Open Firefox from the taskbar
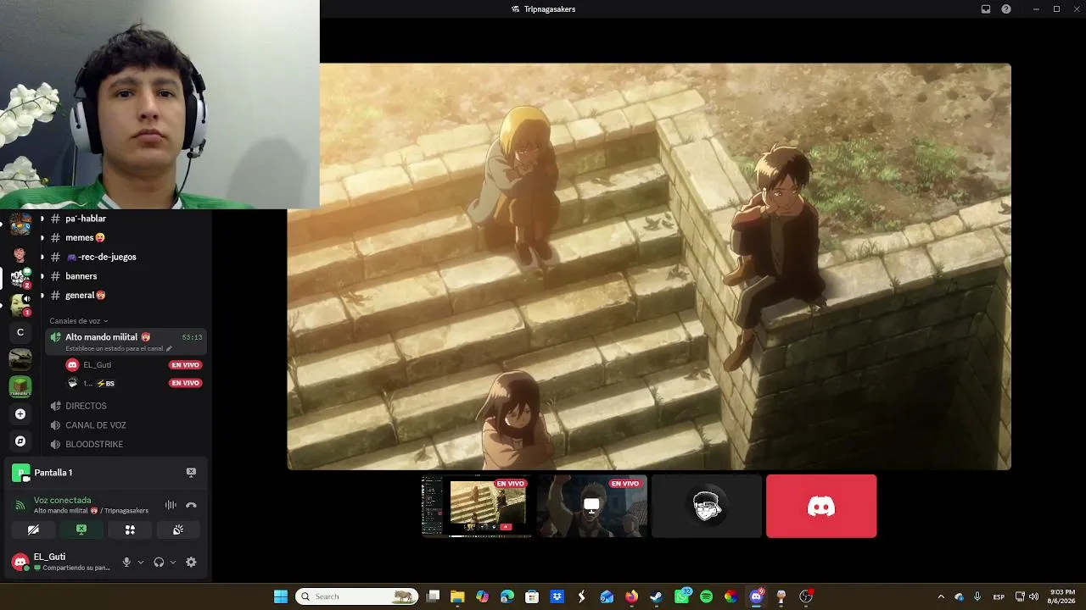This screenshot has height=610, width=1086. (x=631, y=596)
